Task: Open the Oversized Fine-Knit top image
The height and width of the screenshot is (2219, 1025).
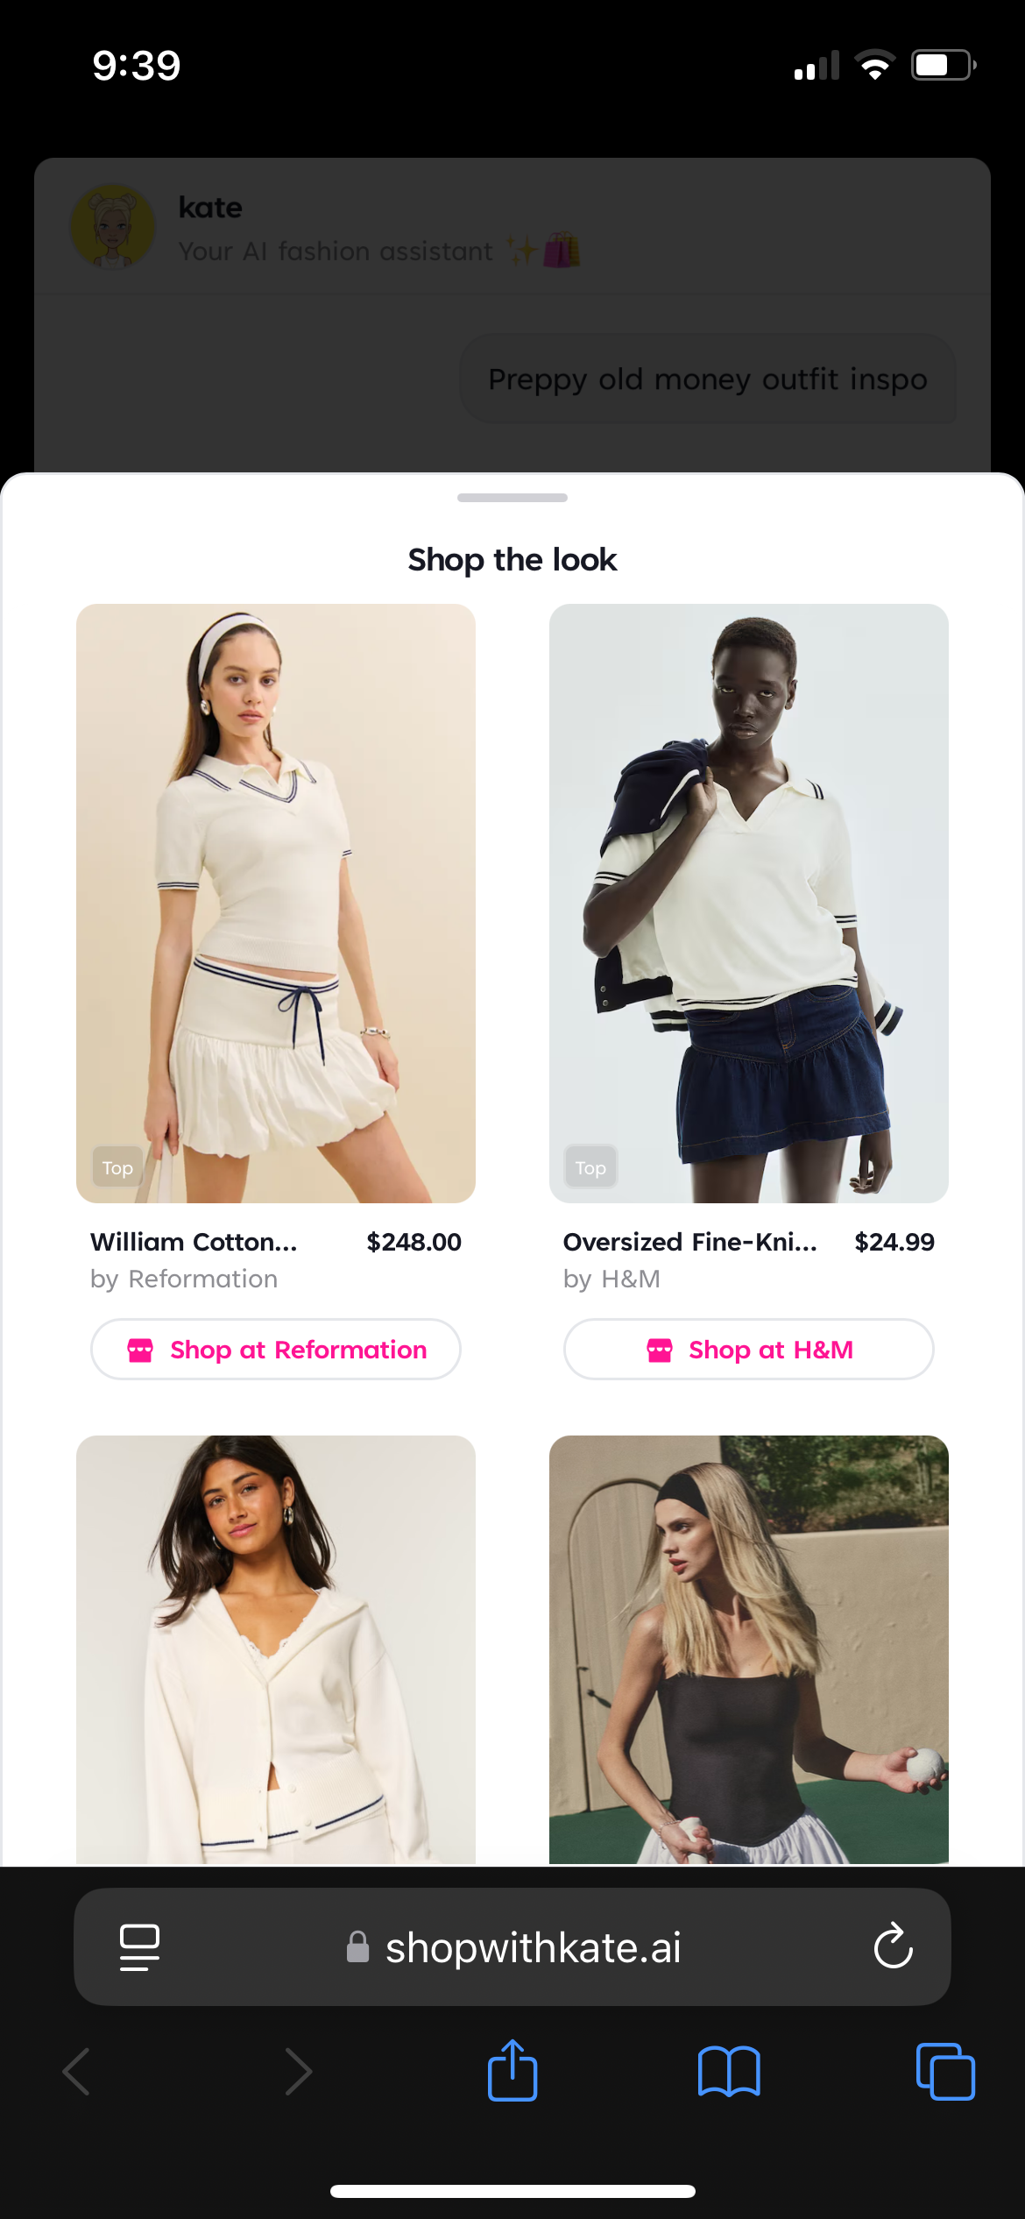Action: 749,903
